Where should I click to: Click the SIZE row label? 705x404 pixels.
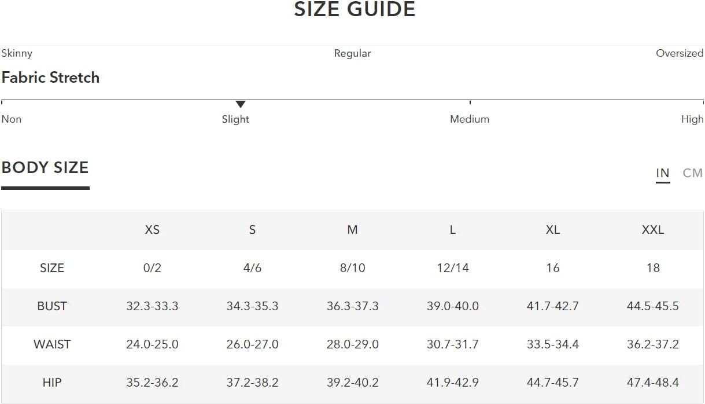click(52, 268)
